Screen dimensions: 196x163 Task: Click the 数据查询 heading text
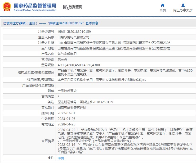75,7
